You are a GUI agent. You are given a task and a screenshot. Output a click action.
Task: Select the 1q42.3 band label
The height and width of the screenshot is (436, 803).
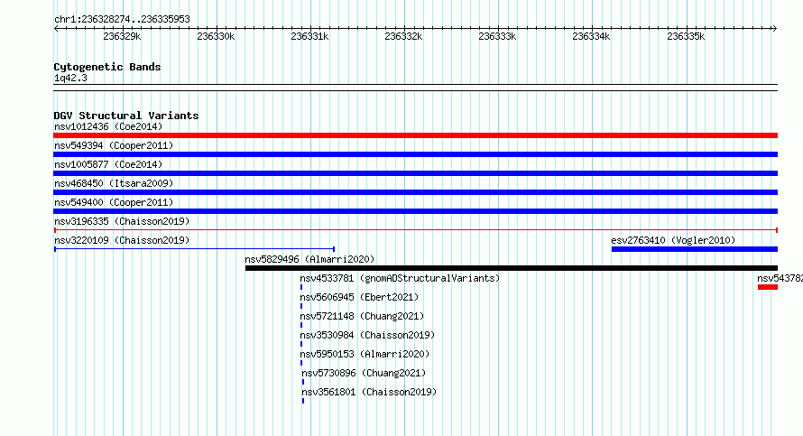point(70,78)
